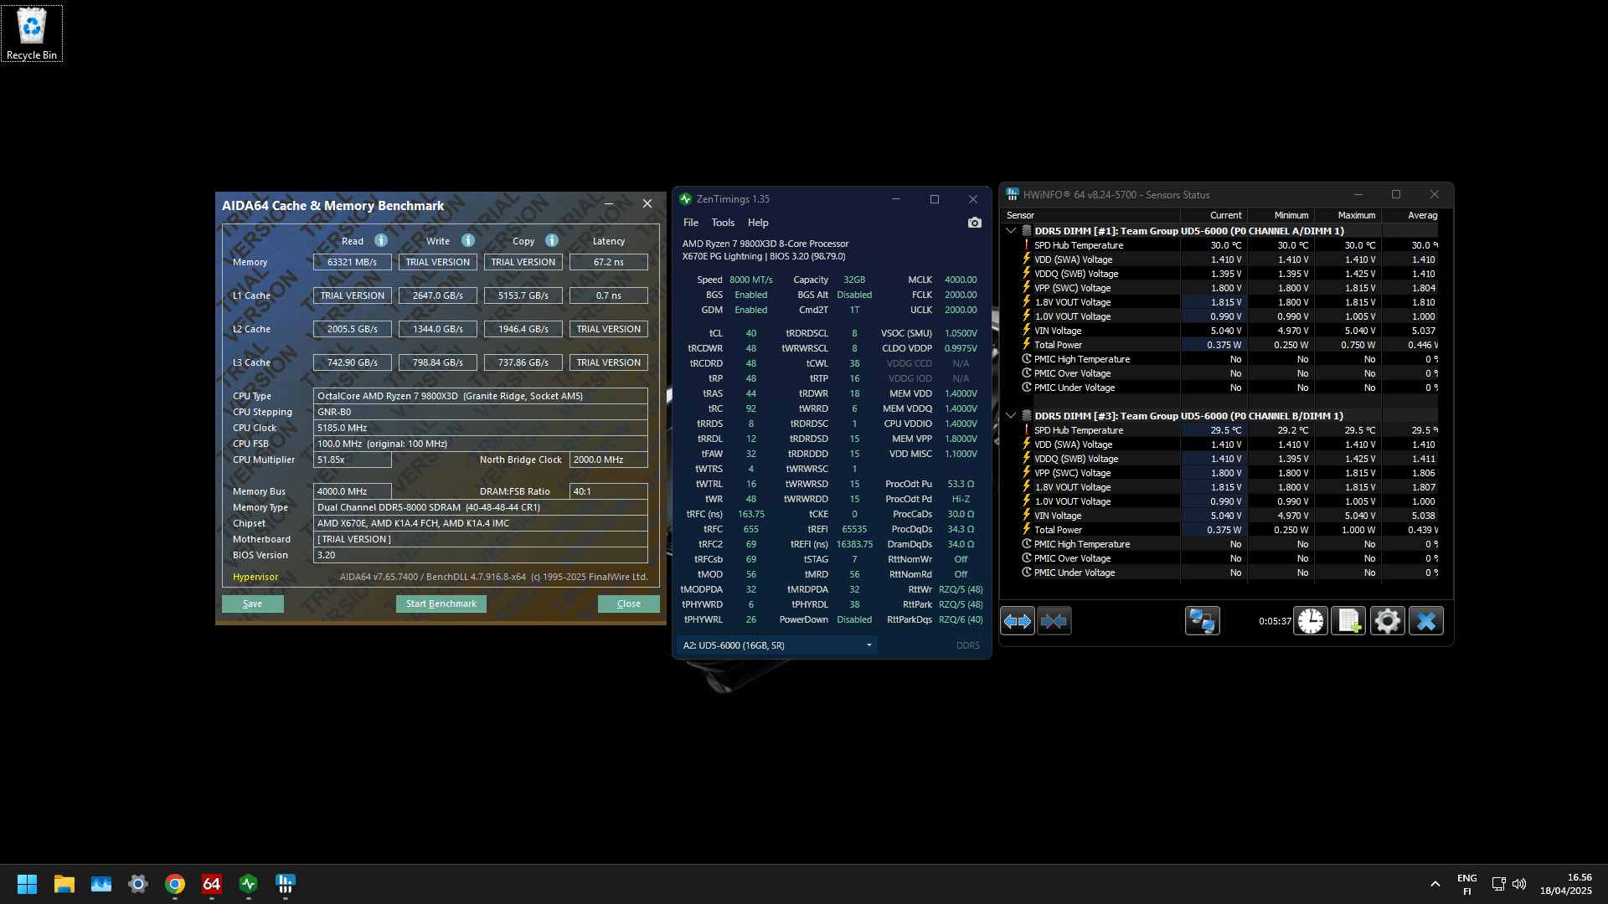
Task: Open network status in the system tray
Action: click(x=1499, y=884)
